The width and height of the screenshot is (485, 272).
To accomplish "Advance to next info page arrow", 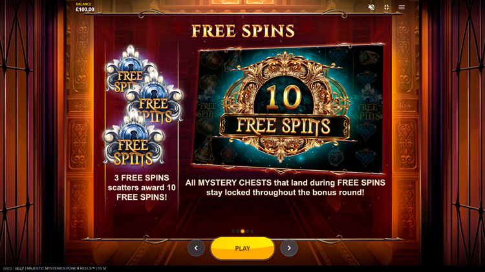I will pyautogui.click(x=289, y=248).
